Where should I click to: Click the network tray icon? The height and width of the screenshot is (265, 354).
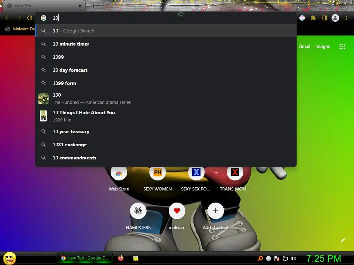285,258
